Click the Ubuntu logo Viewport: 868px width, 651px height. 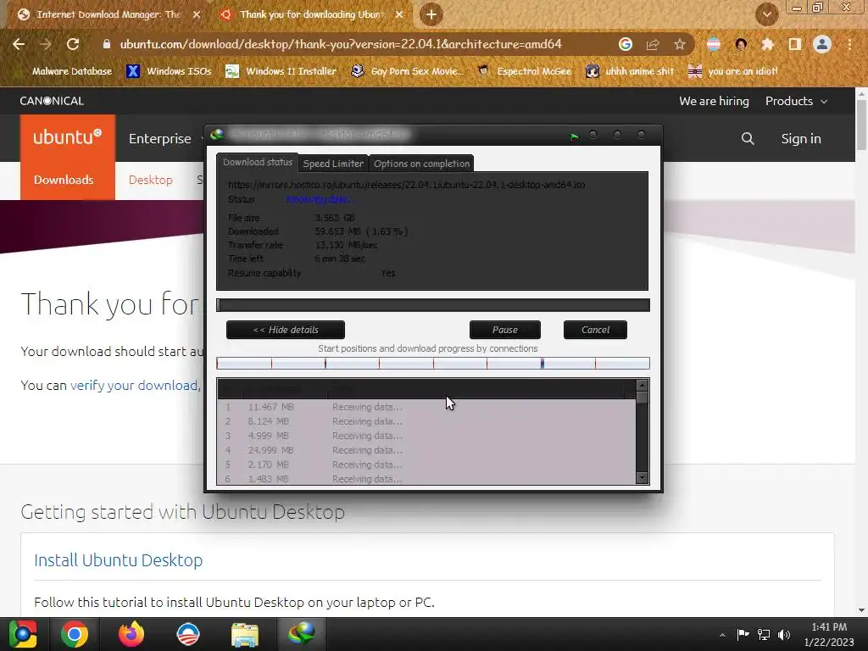point(68,136)
